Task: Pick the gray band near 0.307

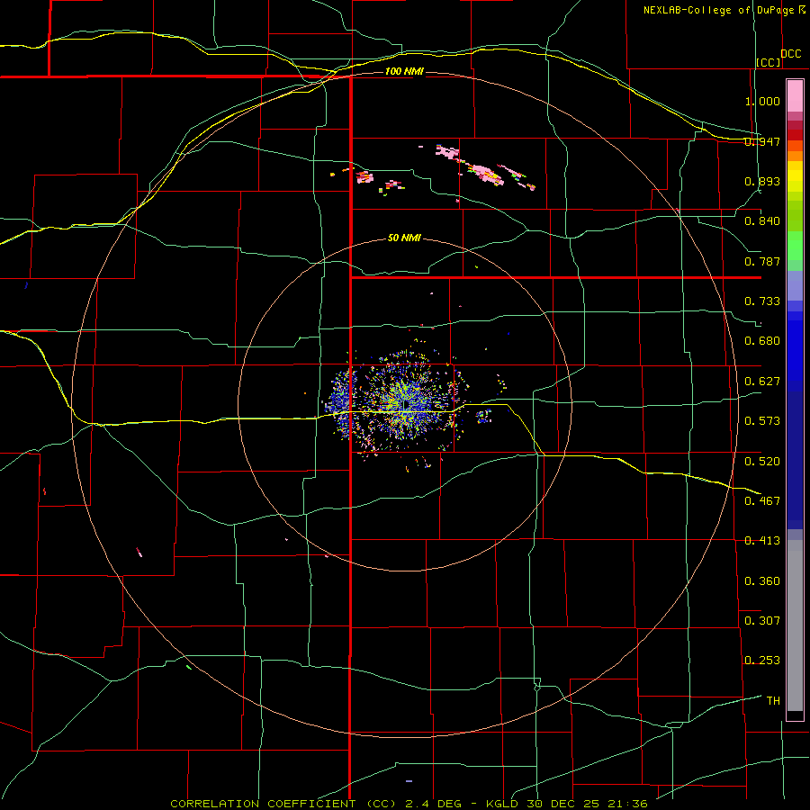Action: point(795,625)
